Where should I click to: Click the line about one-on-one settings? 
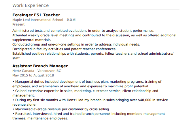point(76,44)
